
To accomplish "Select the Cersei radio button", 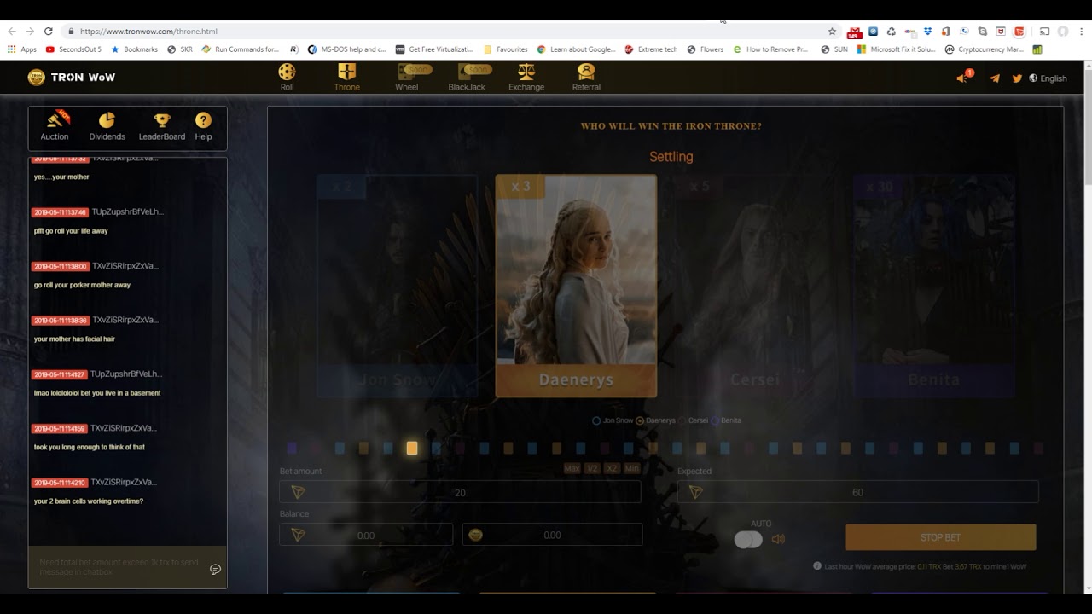I will click(x=682, y=420).
